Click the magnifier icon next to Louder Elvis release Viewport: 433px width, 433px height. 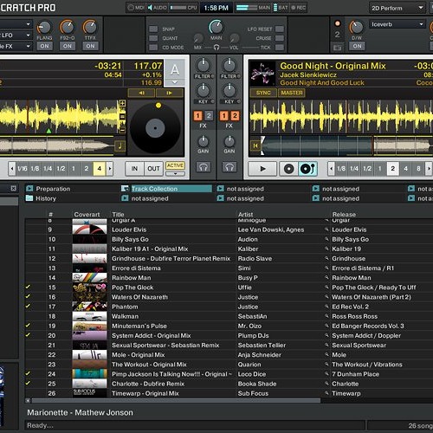(326, 229)
